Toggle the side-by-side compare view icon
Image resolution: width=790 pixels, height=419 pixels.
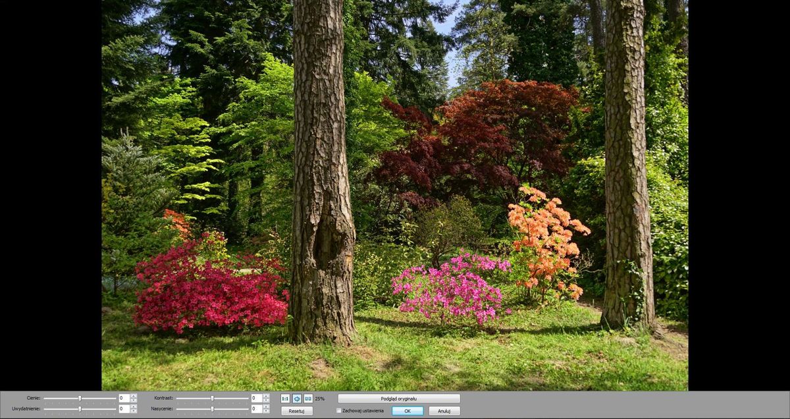[307, 399]
